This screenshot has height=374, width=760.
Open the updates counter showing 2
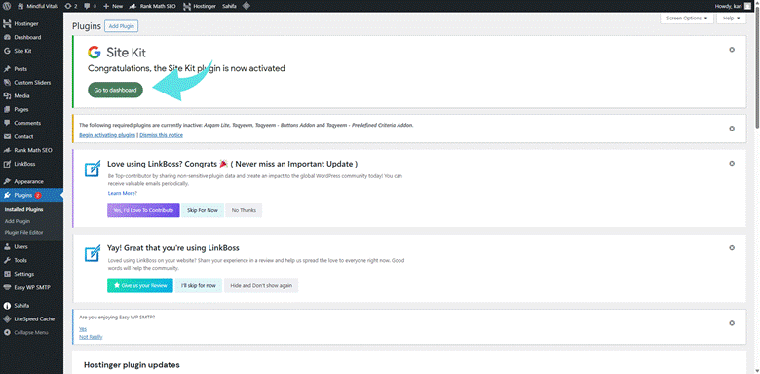[71, 6]
